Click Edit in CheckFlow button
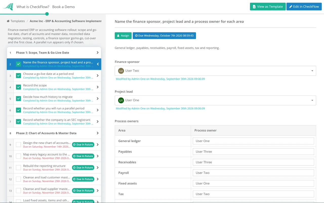324x203 pixels. pyautogui.click(x=304, y=7)
